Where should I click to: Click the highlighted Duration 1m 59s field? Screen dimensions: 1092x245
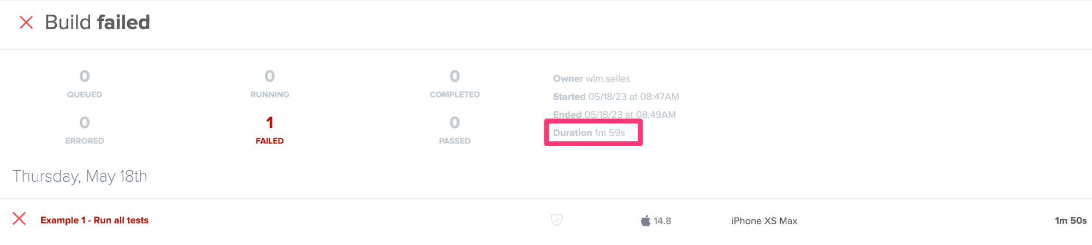[593, 133]
